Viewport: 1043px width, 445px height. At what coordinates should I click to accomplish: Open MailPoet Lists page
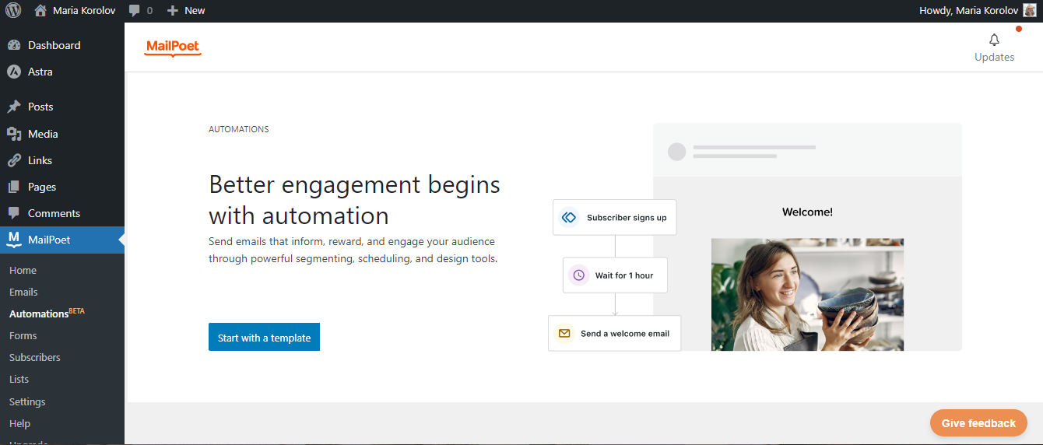coord(19,379)
